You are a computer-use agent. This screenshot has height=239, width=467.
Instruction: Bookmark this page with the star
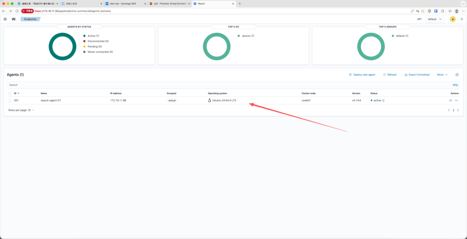[423, 11]
